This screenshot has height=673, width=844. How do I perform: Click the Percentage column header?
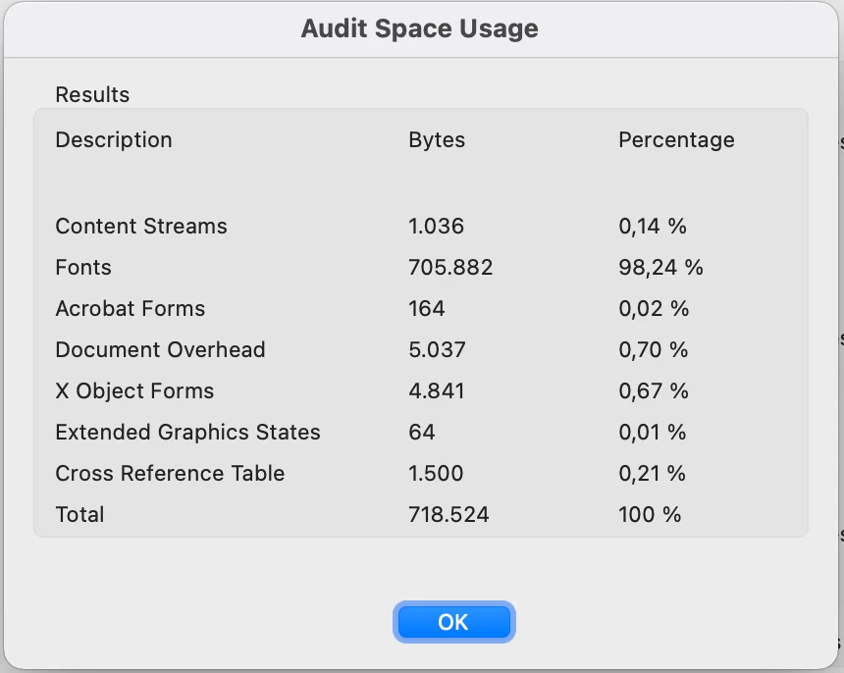click(676, 140)
